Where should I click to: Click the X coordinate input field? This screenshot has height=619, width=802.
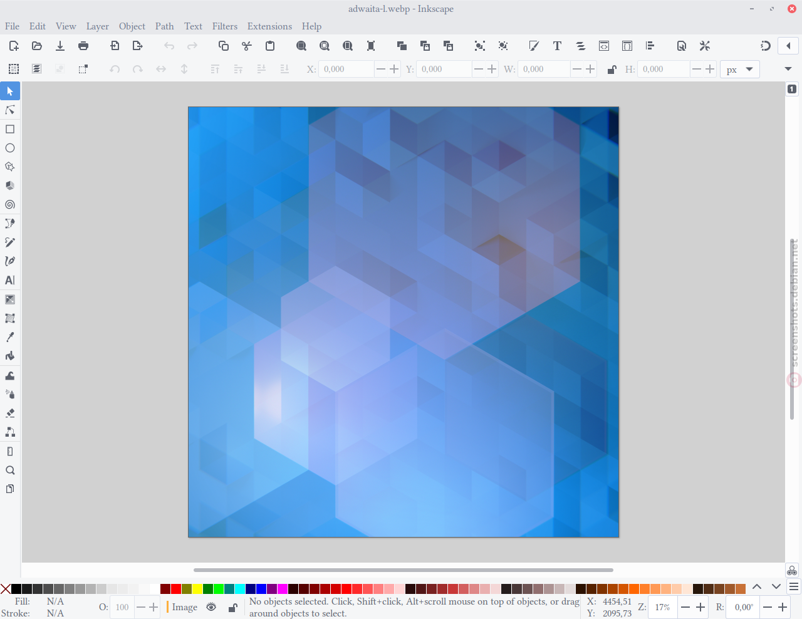pos(346,69)
